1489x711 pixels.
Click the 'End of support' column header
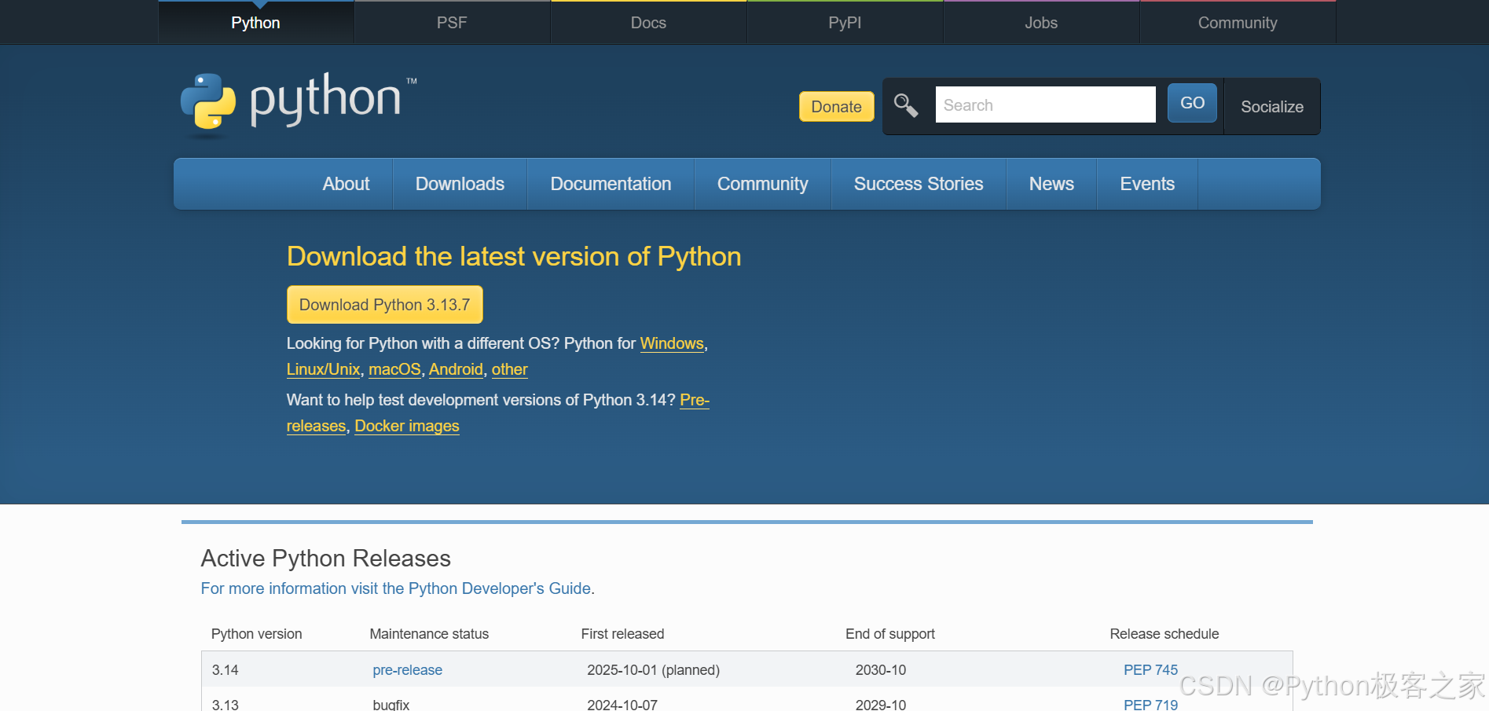(x=889, y=634)
